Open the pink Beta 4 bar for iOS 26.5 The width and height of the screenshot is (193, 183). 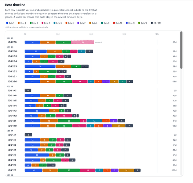tap(59, 56)
